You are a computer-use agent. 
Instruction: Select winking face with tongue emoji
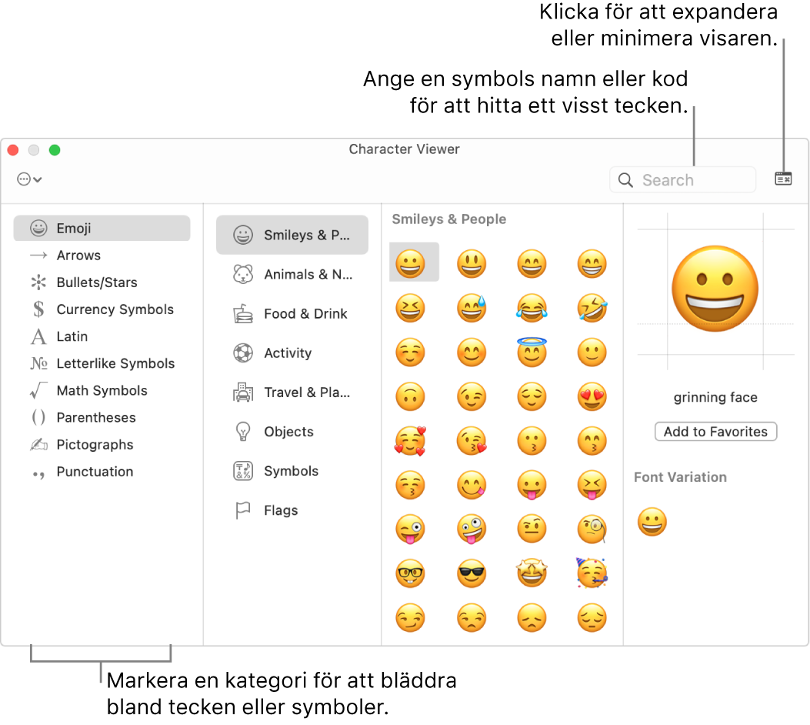(x=410, y=530)
